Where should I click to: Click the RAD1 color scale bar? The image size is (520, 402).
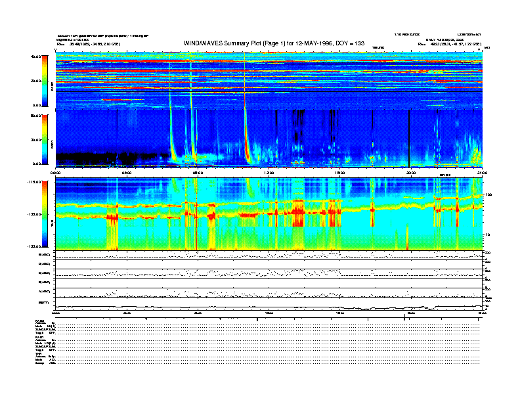coord(45,140)
